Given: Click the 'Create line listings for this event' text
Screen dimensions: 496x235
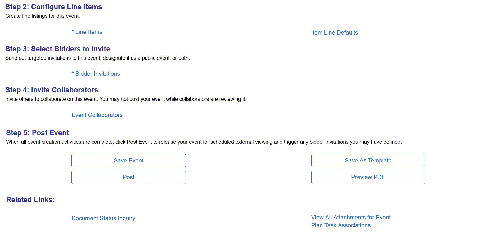Looking at the screenshot, I should 43,16.
